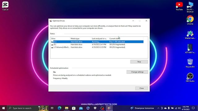Image resolution: width=198 pixels, height=111 pixels.
Task: Minimize the Optimize Drives window
Action: [133, 21]
